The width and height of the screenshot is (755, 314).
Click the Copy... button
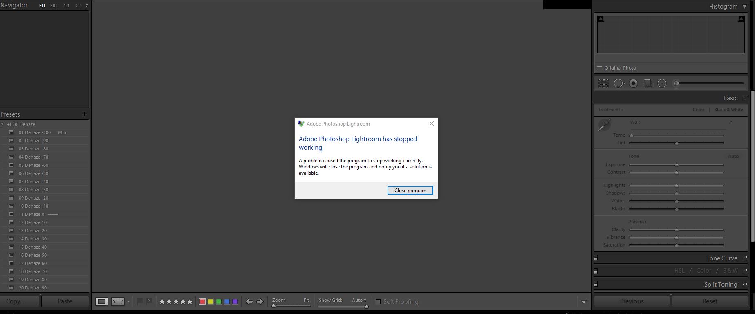pyautogui.click(x=19, y=301)
